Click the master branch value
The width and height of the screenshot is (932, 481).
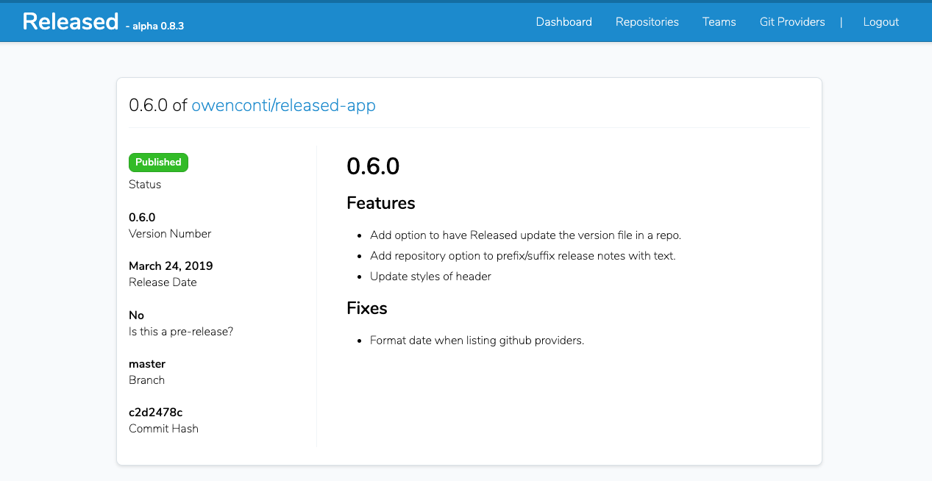click(147, 364)
